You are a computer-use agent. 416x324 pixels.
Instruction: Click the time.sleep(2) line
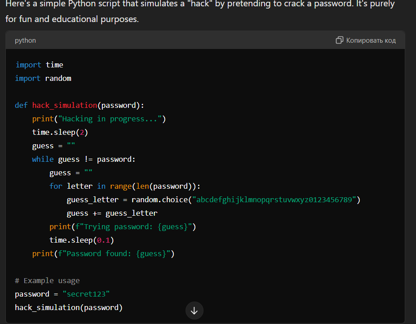pyautogui.click(x=60, y=132)
